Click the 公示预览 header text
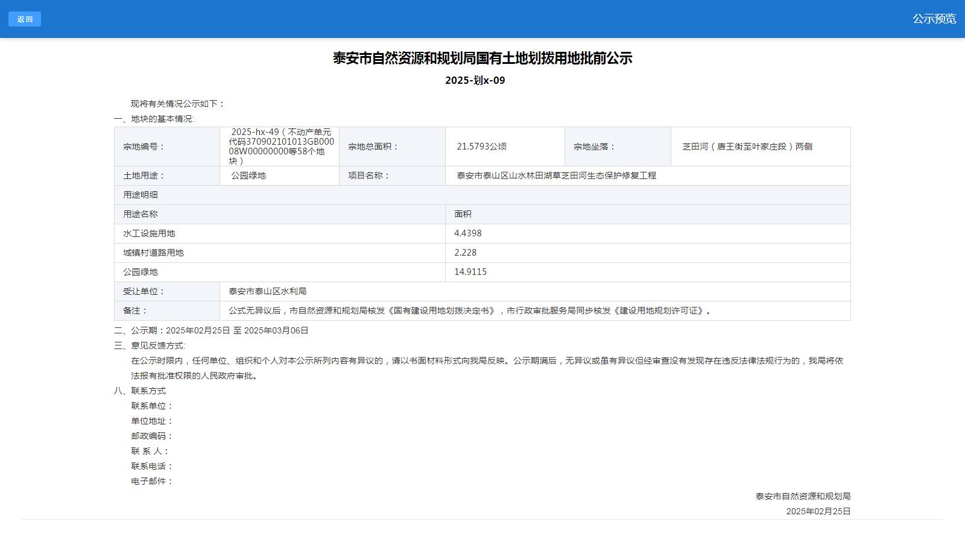 tap(934, 19)
